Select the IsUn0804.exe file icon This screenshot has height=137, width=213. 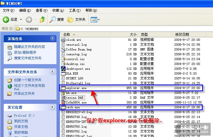coord(63,102)
